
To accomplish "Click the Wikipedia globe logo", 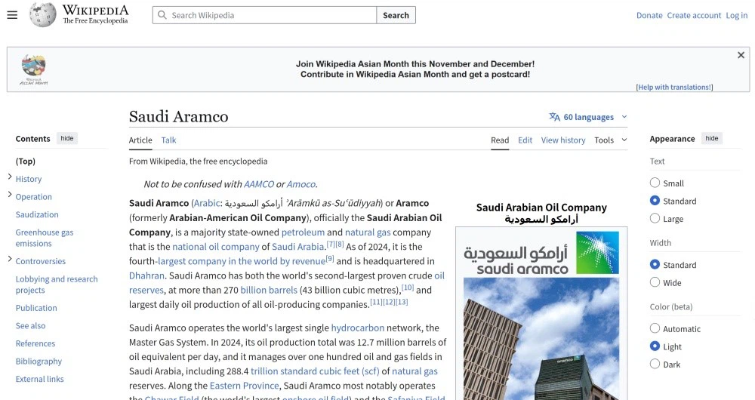I will click(x=42, y=14).
